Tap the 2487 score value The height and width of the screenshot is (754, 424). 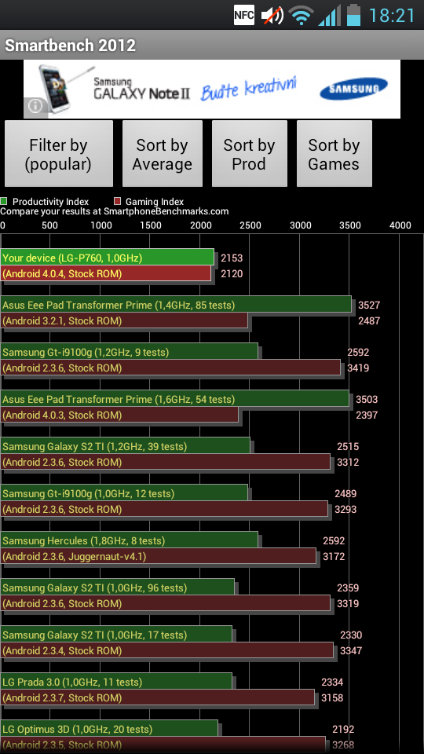pyautogui.click(x=369, y=320)
